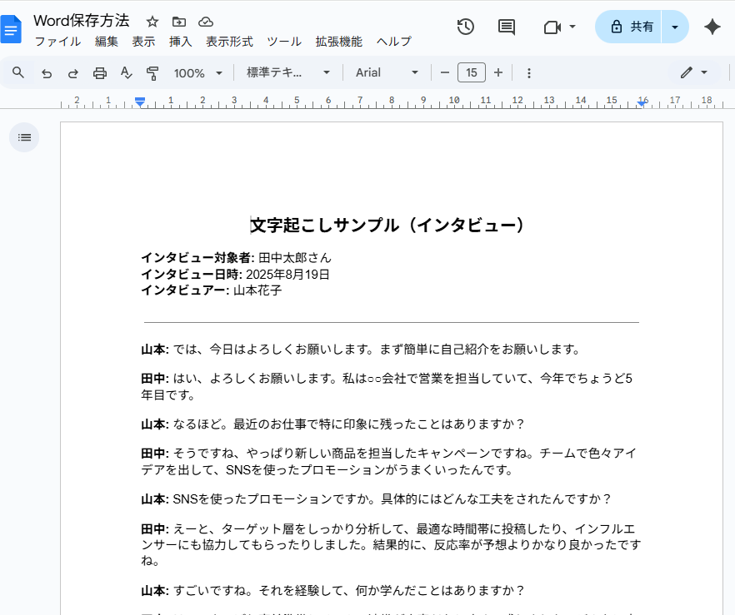Click the label インタビュー対象者:
Viewport: 735px width, 615px height.
click(x=197, y=258)
